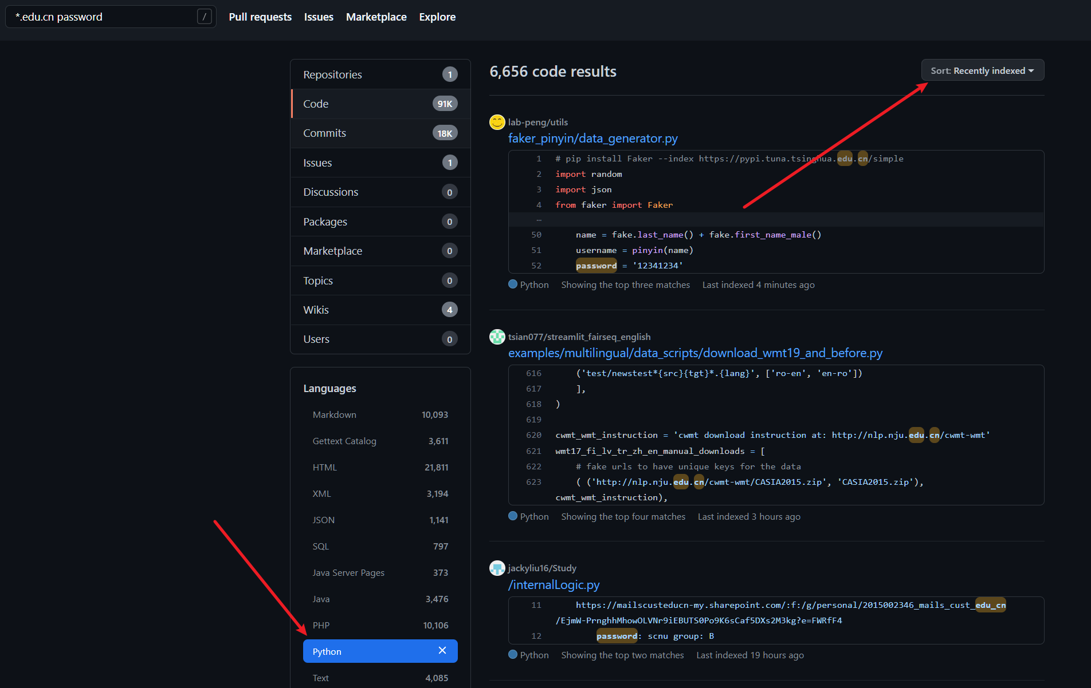Filter by XML language

380,493
